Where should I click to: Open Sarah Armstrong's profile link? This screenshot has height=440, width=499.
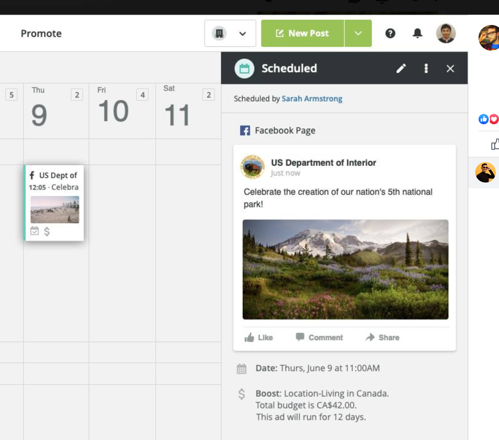[312, 99]
